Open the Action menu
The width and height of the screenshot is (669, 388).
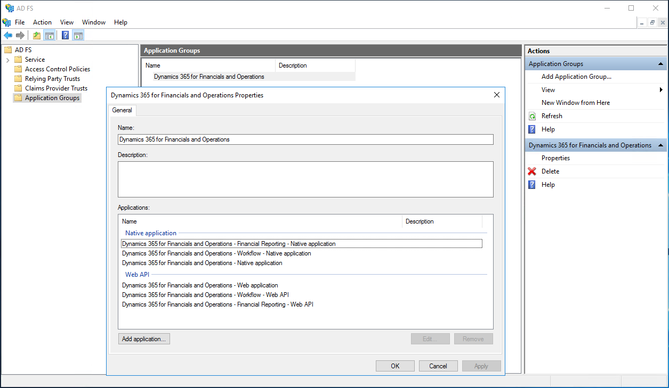[42, 22]
